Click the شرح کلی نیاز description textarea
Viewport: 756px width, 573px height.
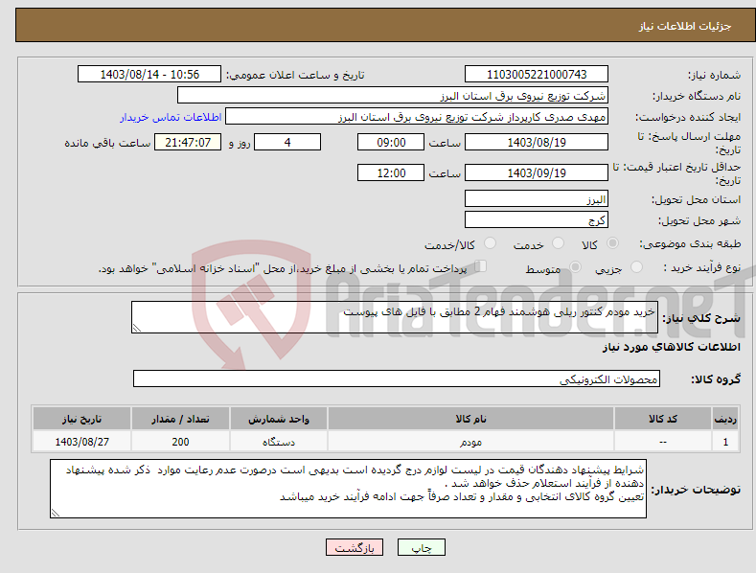[395, 317]
